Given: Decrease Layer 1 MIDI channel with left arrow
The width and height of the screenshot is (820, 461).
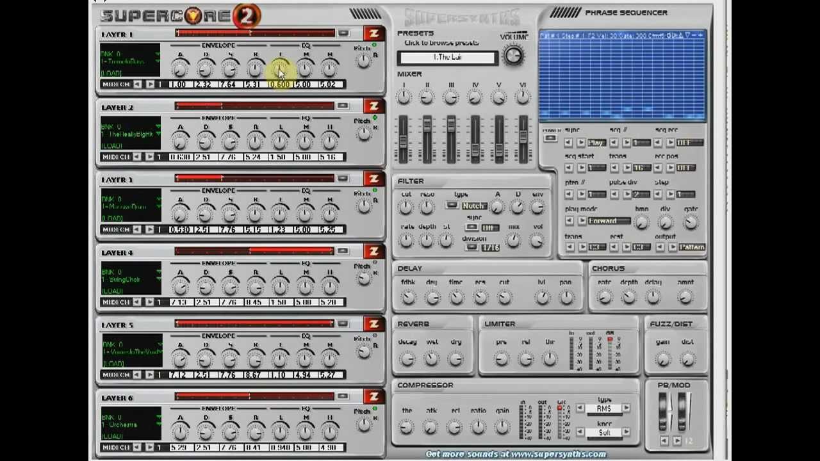Looking at the screenshot, I should (x=138, y=85).
